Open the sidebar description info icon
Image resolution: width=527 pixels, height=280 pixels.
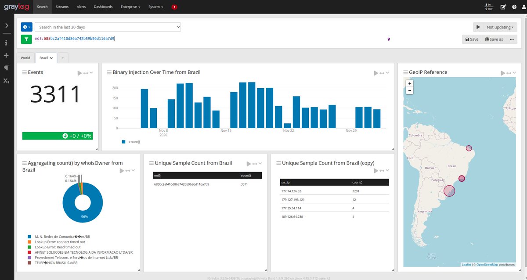[x=6, y=43]
